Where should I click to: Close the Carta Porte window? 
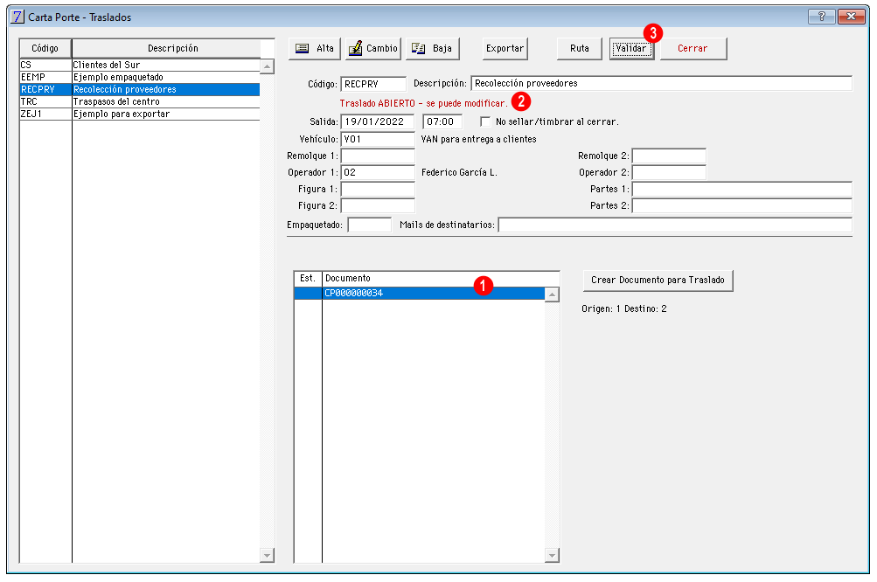852,17
